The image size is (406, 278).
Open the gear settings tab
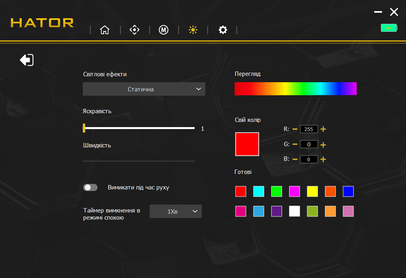(223, 30)
